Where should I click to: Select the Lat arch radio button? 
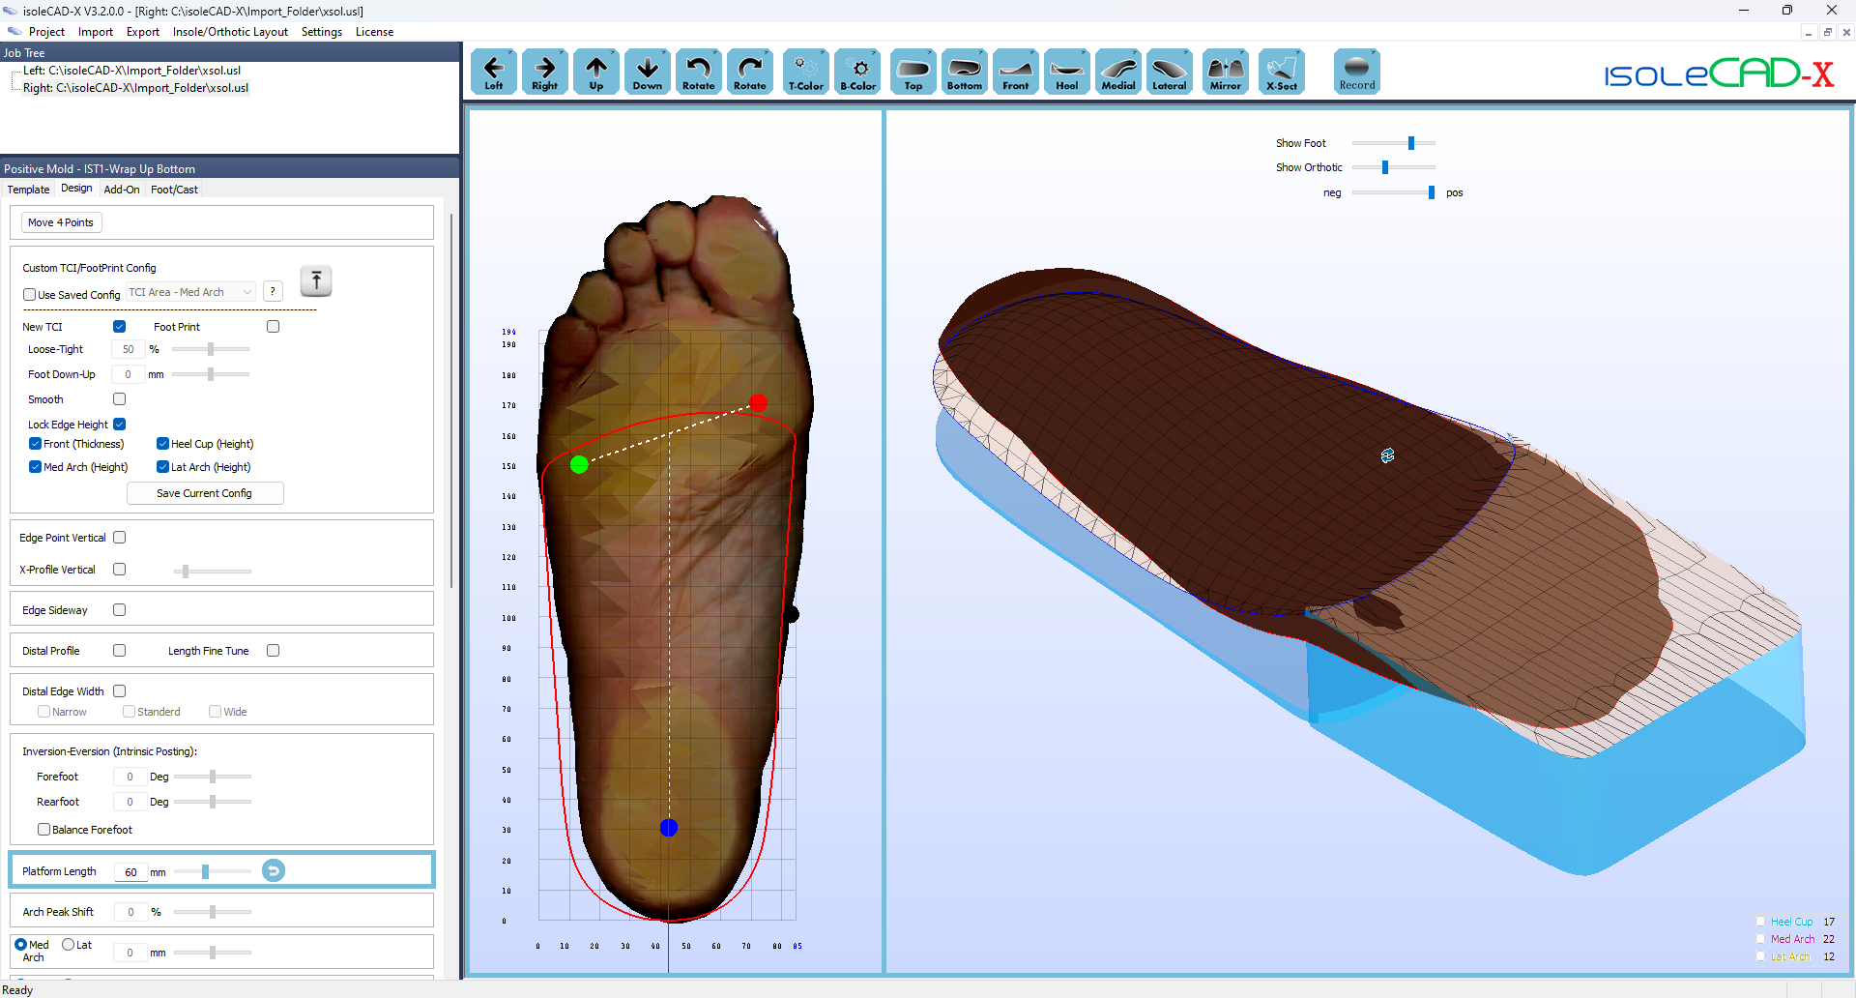click(x=67, y=944)
